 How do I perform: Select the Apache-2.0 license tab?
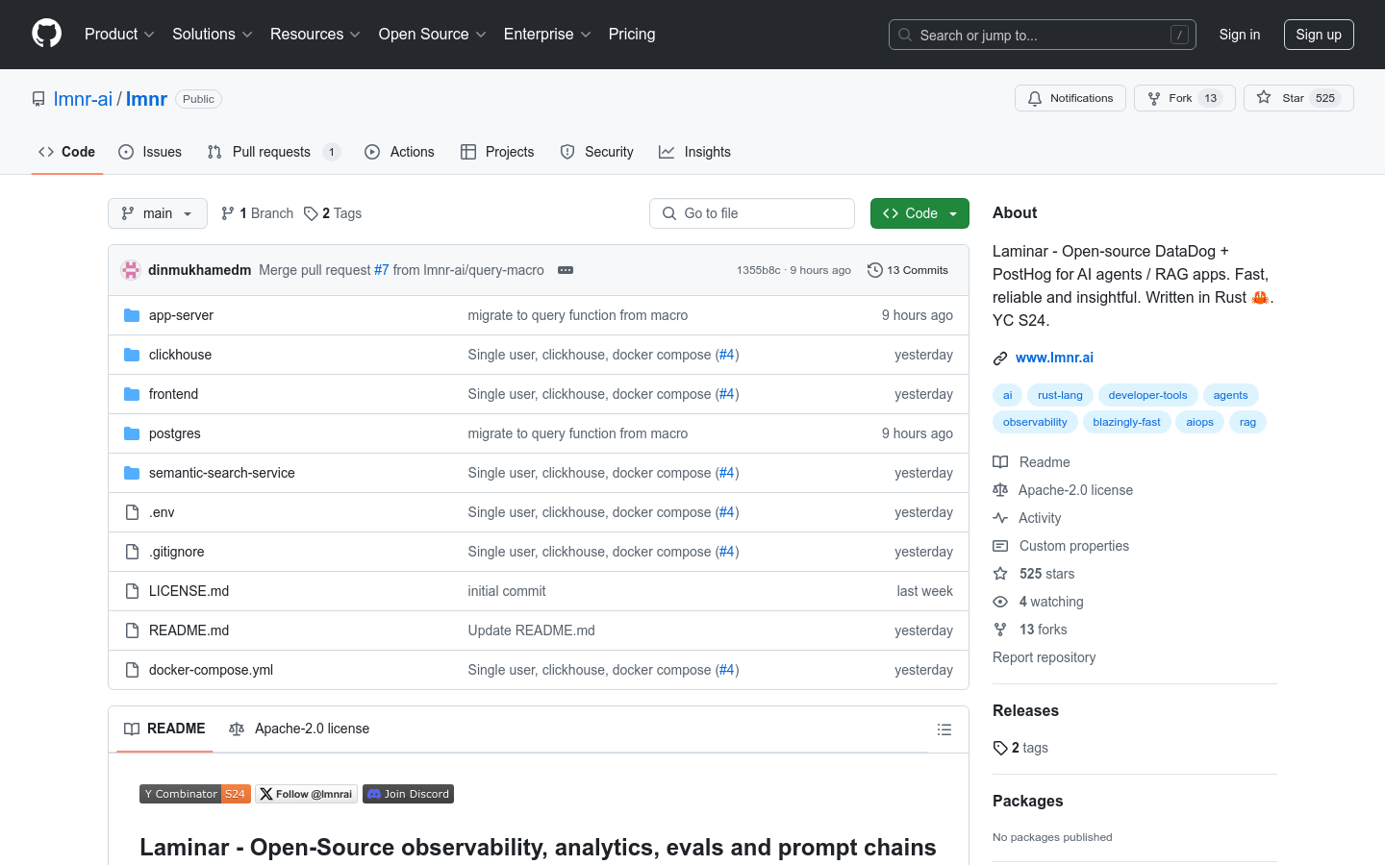[299, 729]
